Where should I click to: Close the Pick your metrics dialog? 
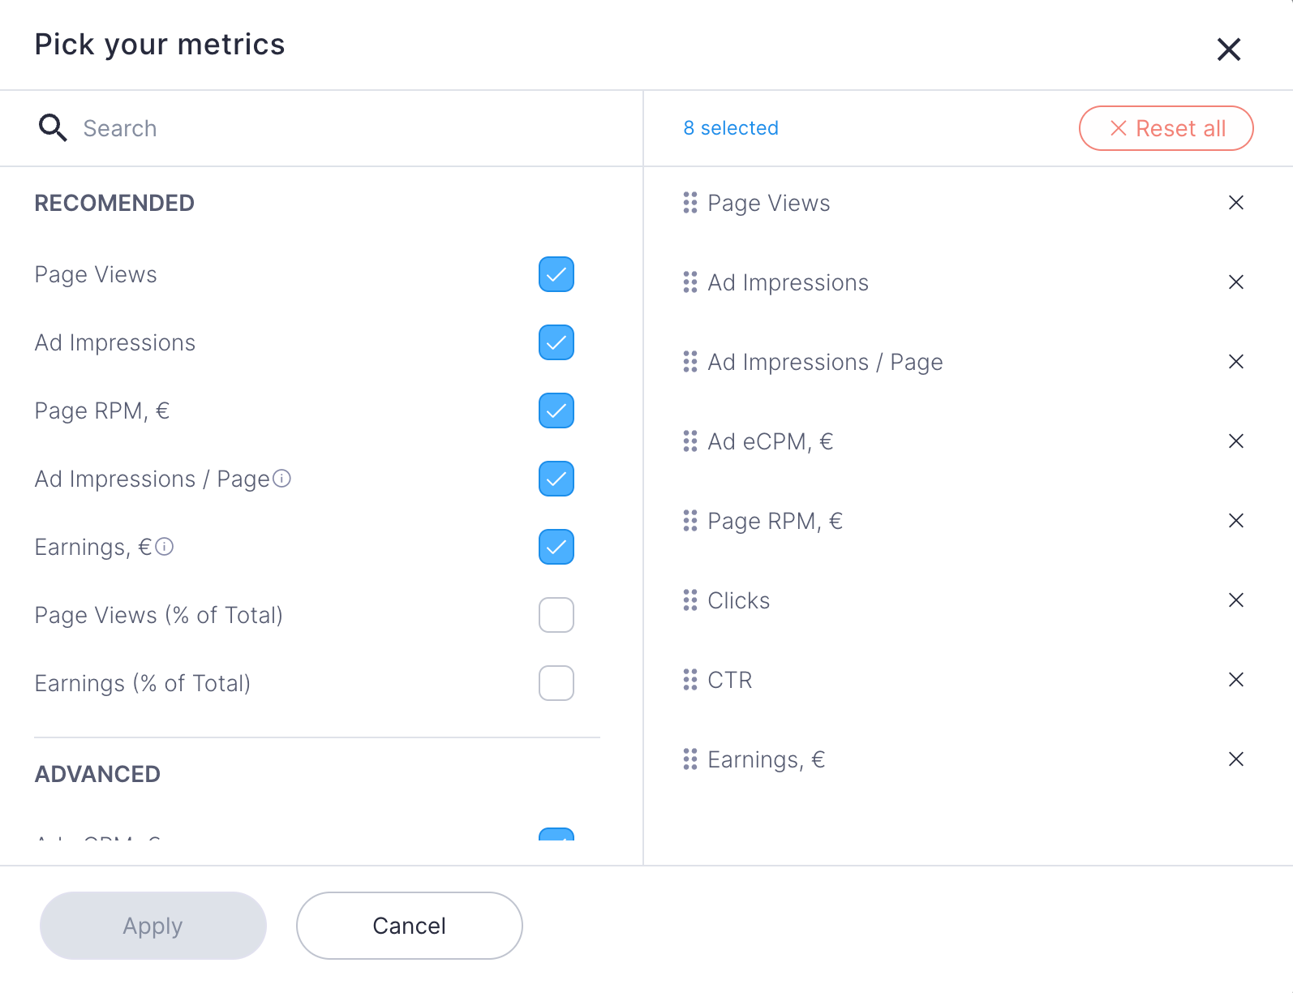pos(1229,49)
